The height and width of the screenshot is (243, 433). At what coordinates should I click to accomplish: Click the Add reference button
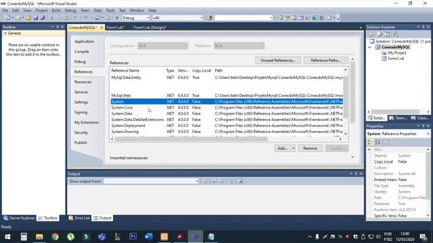tap(283, 148)
